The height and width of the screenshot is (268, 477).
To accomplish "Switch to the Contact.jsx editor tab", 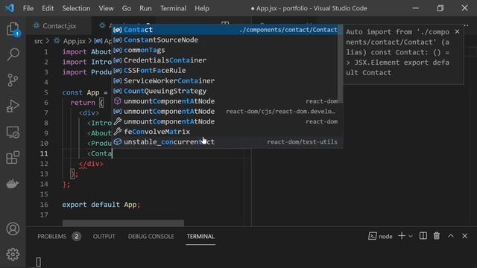I will click(59, 26).
